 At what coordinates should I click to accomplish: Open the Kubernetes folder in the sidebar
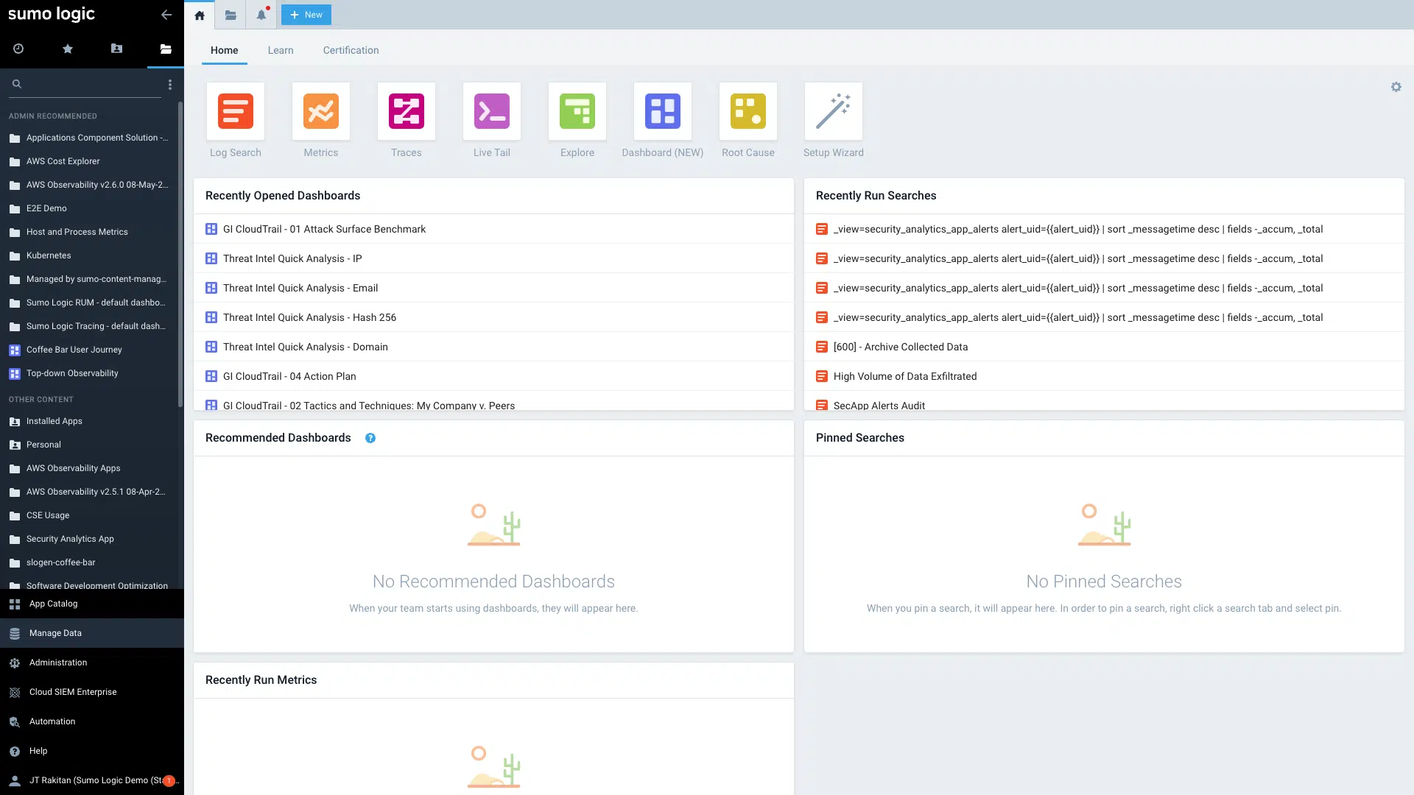tap(49, 255)
